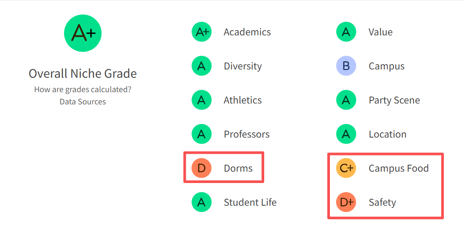464x228 pixels.
Task: Open the Location grade category
Action: point(387,134)
